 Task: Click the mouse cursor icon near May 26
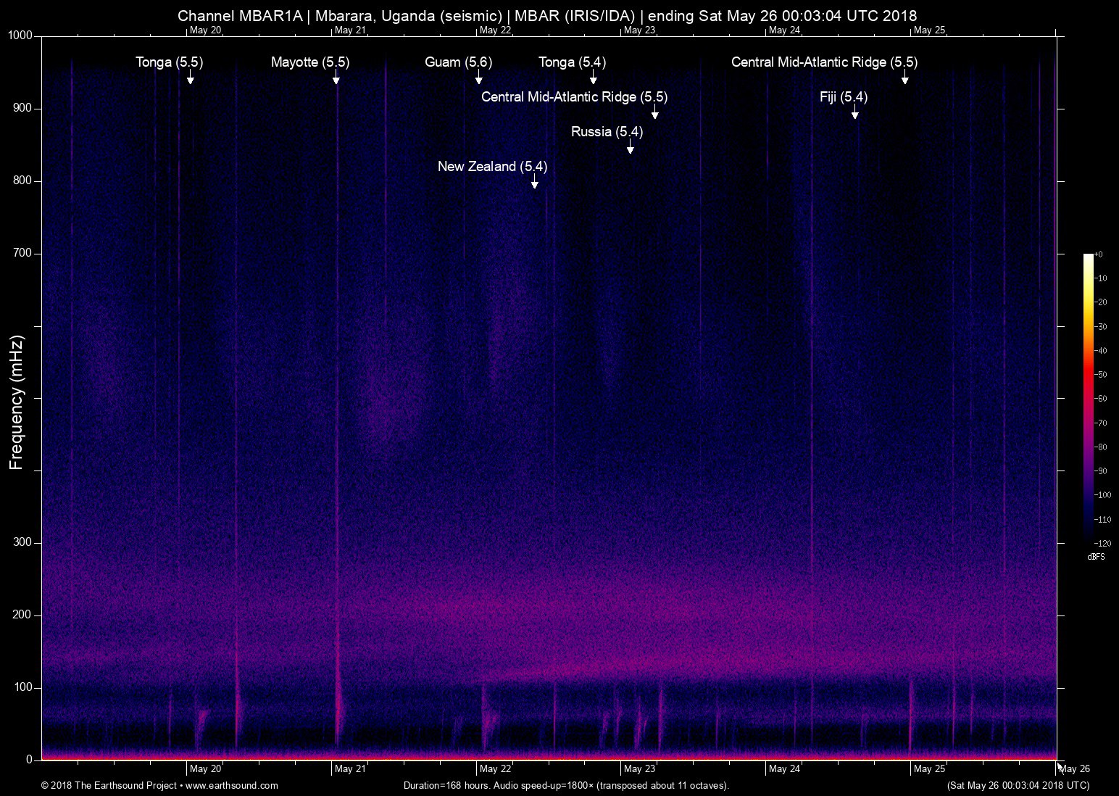coord(1060,767)
